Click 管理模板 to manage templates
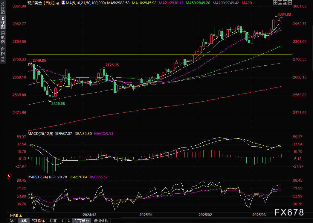Image resolution: width=313 pixels, height=223 pixels. click(x=101, y=221)
